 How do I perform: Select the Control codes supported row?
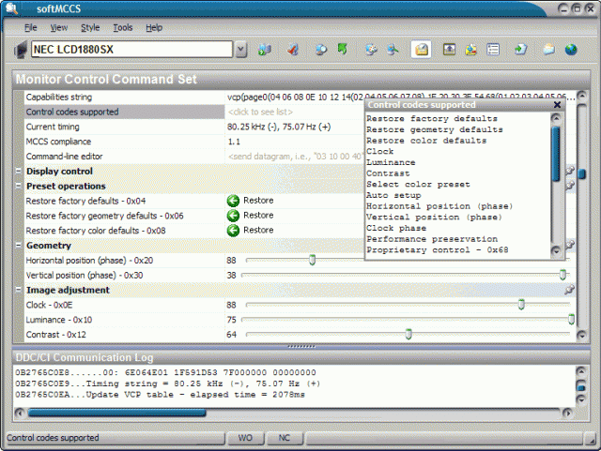point(125,113)
